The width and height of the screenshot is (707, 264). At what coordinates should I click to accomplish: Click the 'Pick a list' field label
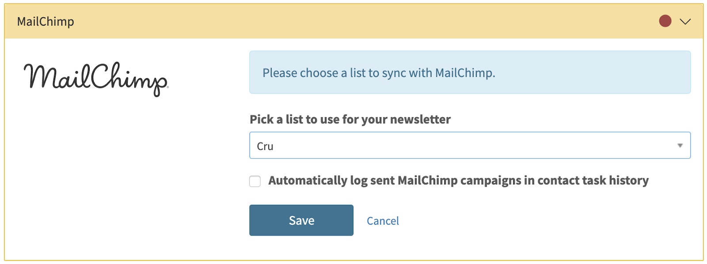(x=350, y=119)
